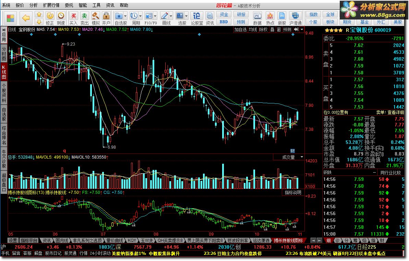Expand the 选股 dropdown arrow
409x261 pixels.
click(186, 16)
